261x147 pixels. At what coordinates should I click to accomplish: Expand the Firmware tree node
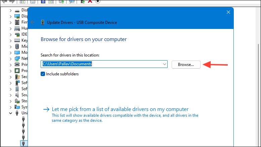click(x=10, y=23)
